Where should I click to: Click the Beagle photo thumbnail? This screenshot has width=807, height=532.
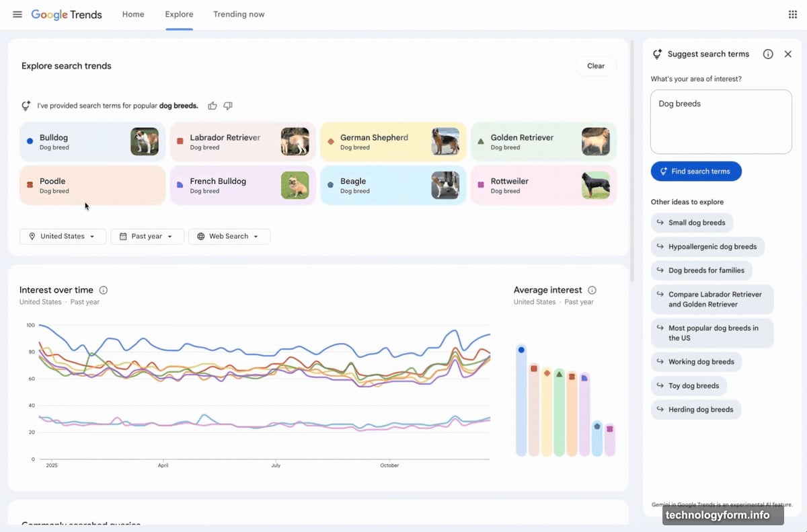445,186
